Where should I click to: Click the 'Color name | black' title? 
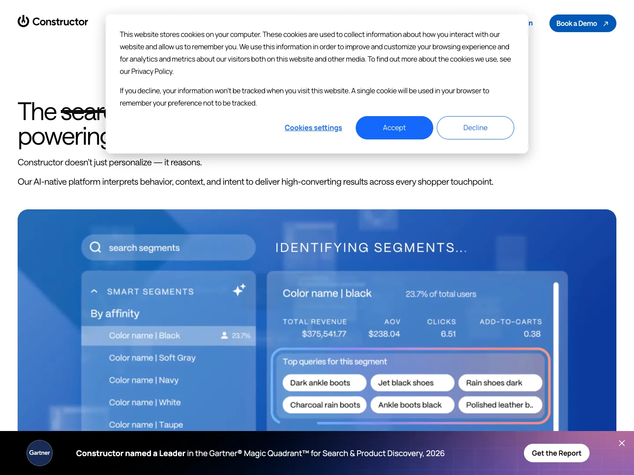pyautogui.click(x=327, y=293)
